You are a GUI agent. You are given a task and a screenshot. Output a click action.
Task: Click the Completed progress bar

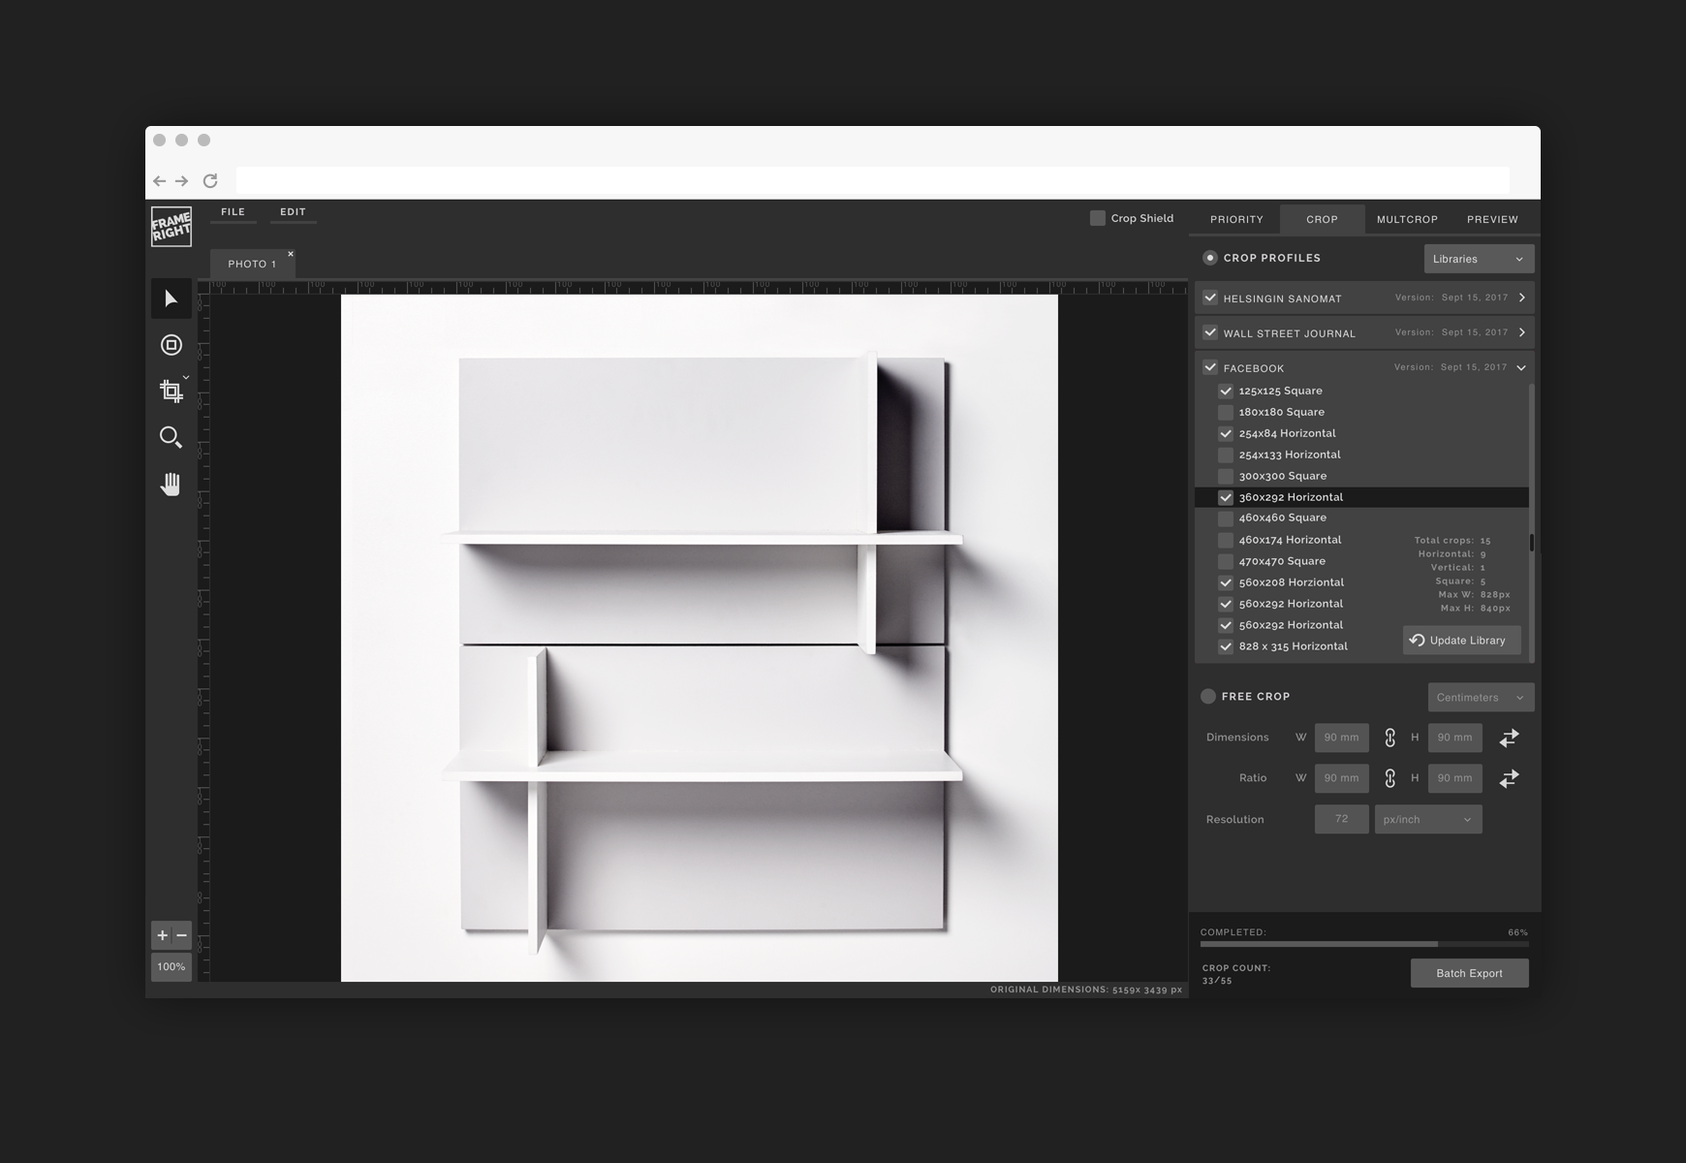pos(1364,944)
